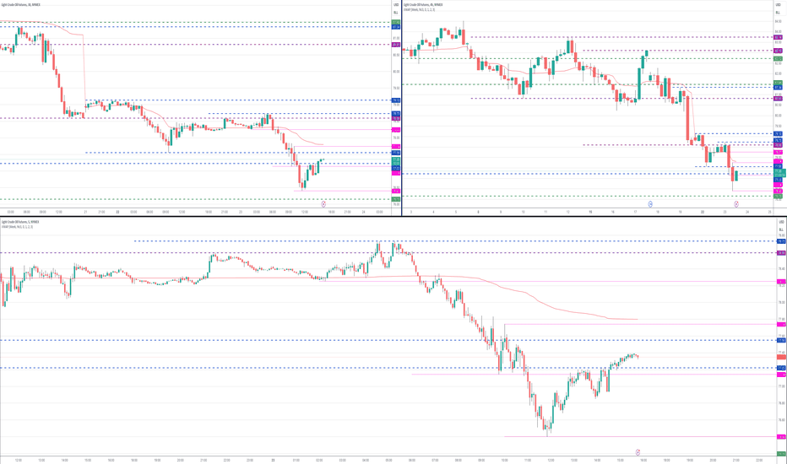Click the blue 79.13 price label in 30-minute chart
The width and height of the screenshot is (787, 464).
(395, 100)
